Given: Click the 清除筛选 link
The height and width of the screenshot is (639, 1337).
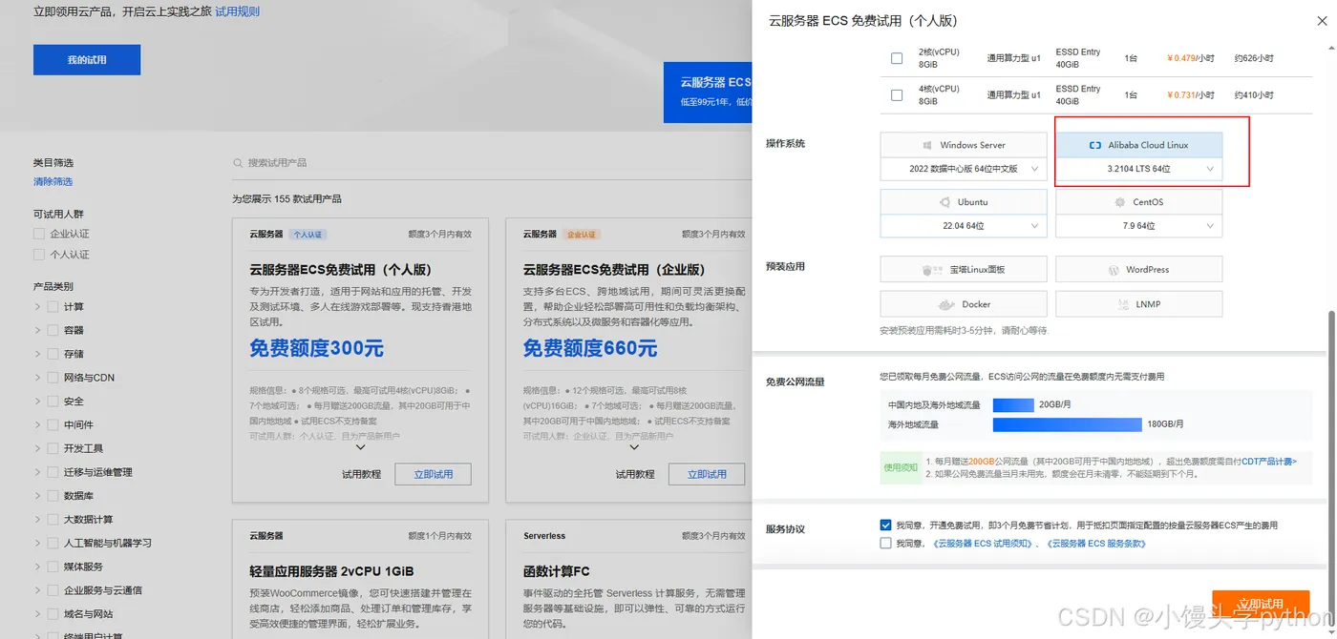Looking at the screenshot, I should click(53, 181).
